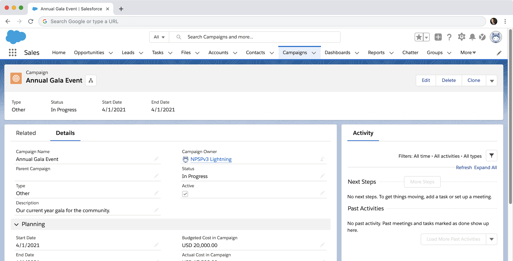The height and width of the screenshot is (261, 513).
Task: Go back in browser history
Action: coord(8,21)
